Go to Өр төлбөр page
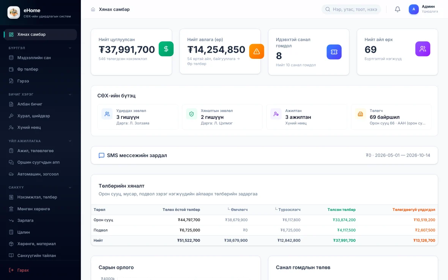The height and width of the screenshot is (280, 448). click(x=40, y=69)
